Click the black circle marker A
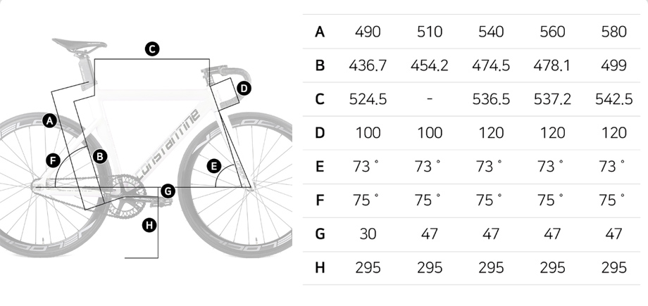 coord(49,121)
